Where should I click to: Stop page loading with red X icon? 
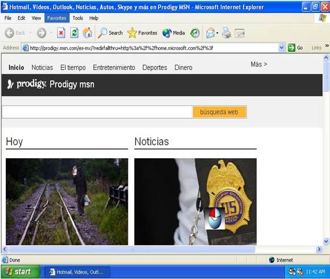[x=61, y=33]
